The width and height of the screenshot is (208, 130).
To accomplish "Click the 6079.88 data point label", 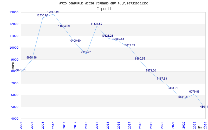I will tap(194, 92).
